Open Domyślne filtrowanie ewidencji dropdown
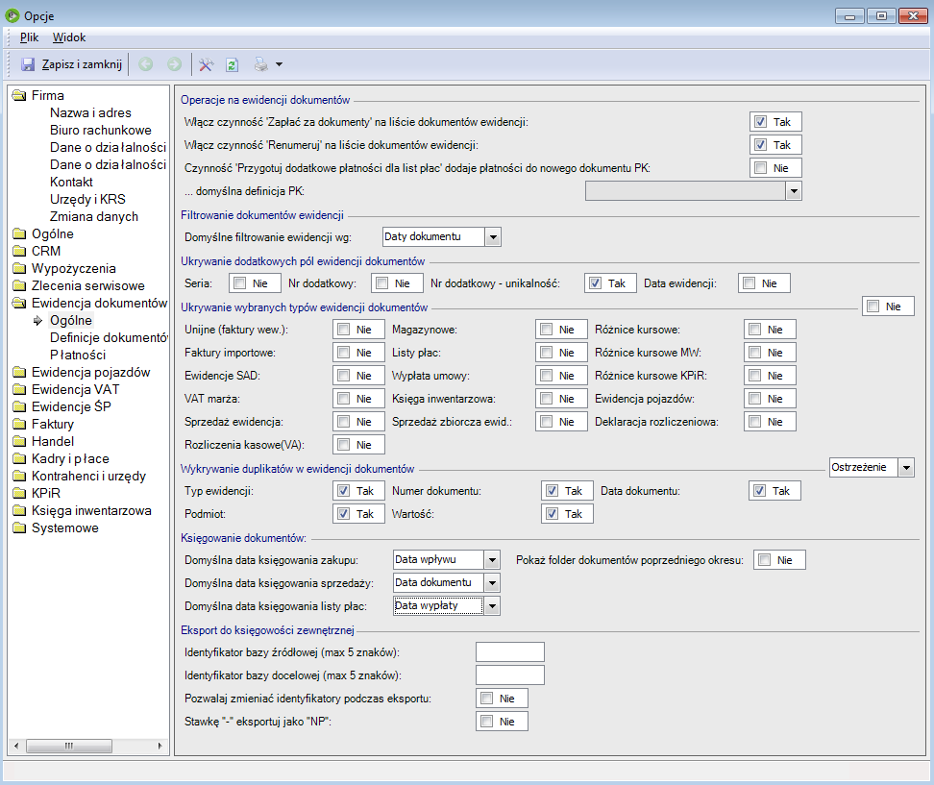The width and height of the screenshot is (934, 785). pos(493,237)
